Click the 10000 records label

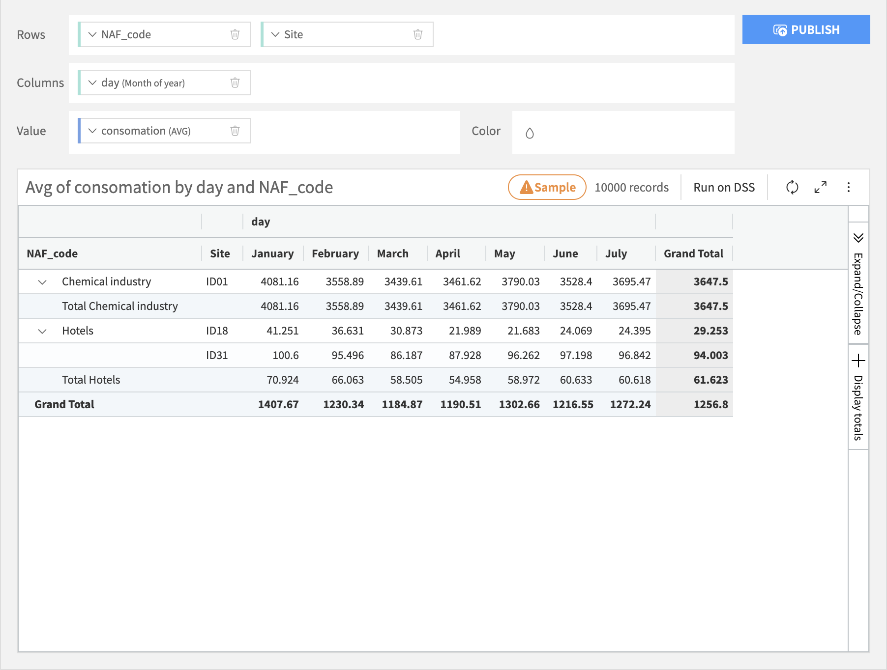[x=632, y=187]
